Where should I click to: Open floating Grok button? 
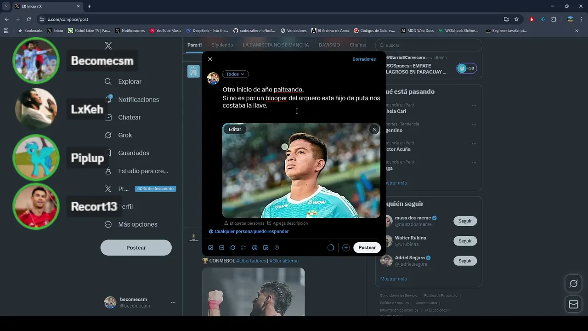point(573,284)
